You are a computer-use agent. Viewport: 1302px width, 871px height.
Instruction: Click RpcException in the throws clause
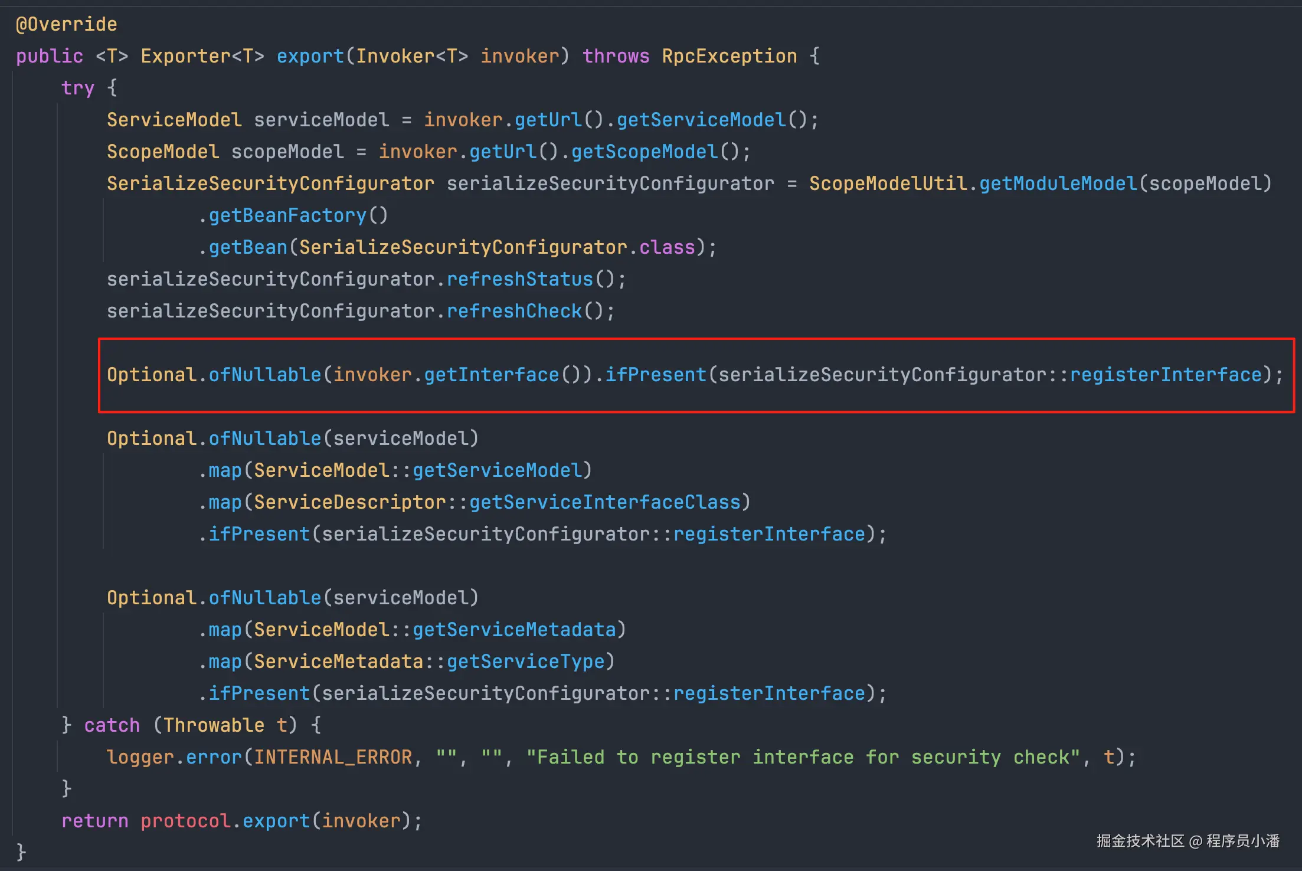tap(729, 56)
